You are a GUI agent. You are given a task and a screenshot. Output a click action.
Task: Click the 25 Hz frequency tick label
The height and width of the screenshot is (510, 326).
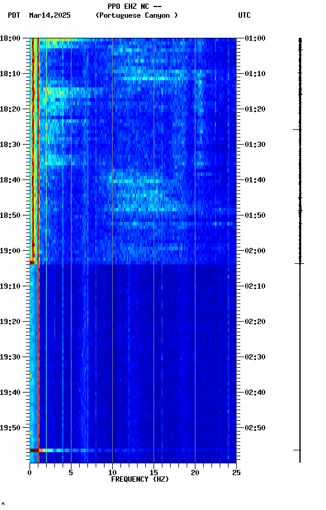(236, 473)
